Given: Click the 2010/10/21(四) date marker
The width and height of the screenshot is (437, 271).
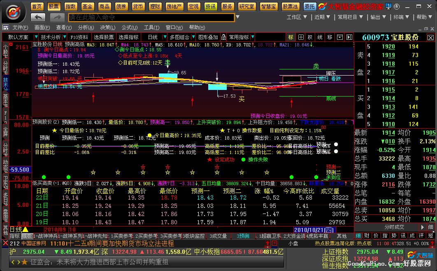Looking at the screenshot, I should click(315, 230).
